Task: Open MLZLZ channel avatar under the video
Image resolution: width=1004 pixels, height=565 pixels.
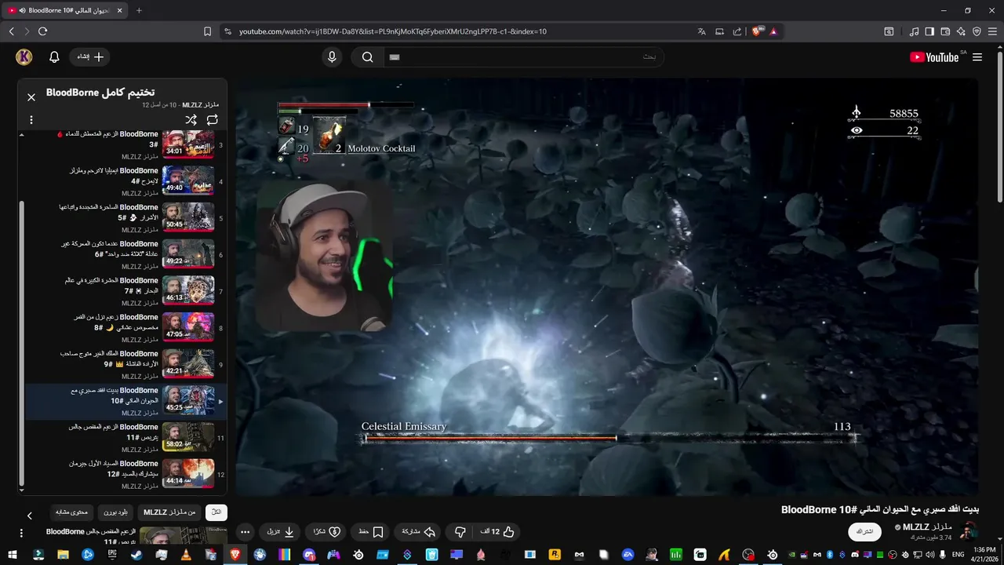Action: pos(969,530)
